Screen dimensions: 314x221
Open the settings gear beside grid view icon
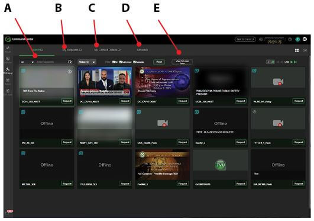[305, 50]
